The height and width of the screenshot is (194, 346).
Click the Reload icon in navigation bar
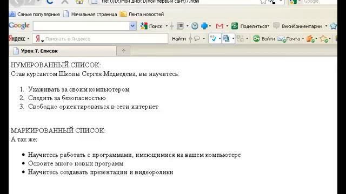click(x=50, y=2)
